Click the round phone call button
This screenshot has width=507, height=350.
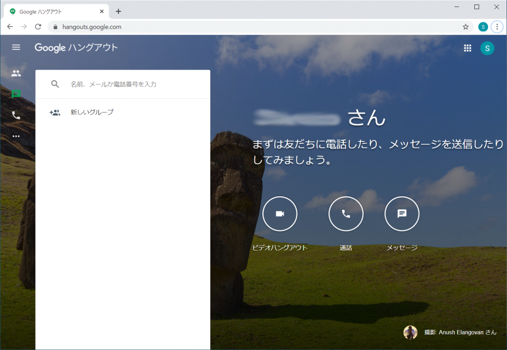click(346, 214)
